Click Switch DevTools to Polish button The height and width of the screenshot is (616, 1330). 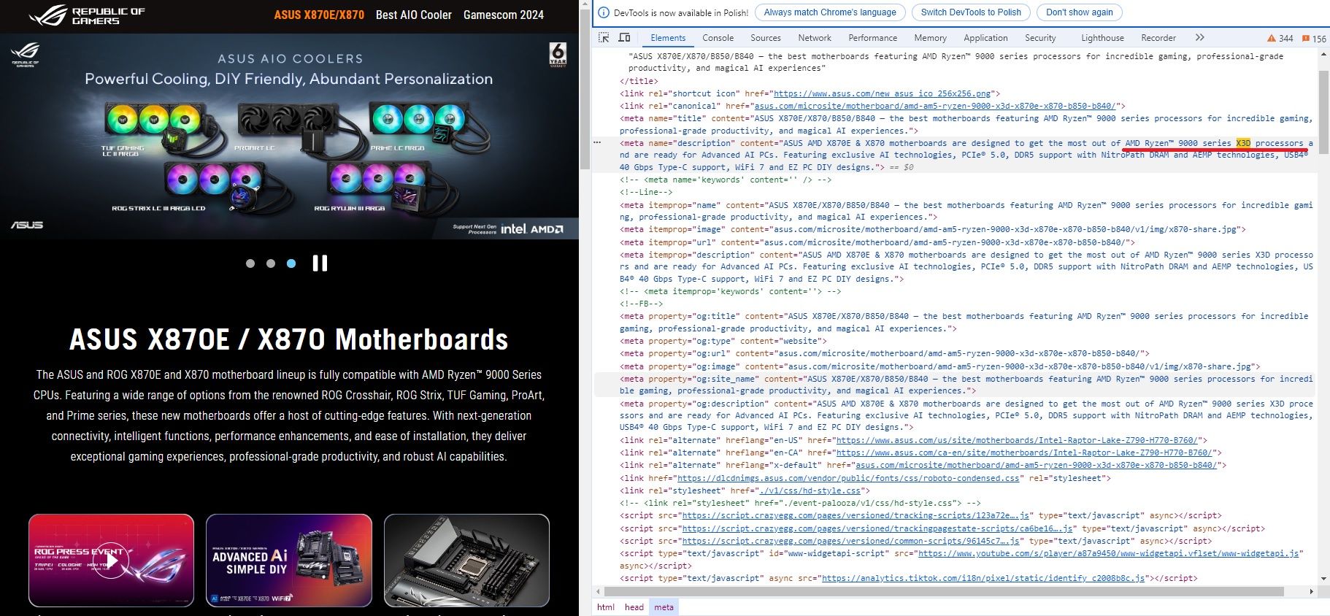(971, 12)
